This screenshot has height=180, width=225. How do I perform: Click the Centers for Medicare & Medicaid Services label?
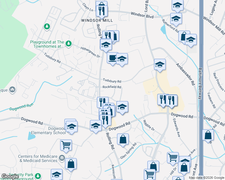tap(38, 158)
